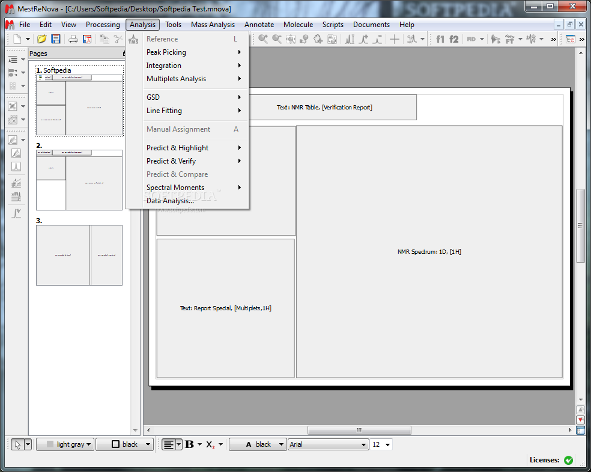Click the TMS Reference icon in Analysis menu
Screen dimensions: 591x472
[133, 39]
